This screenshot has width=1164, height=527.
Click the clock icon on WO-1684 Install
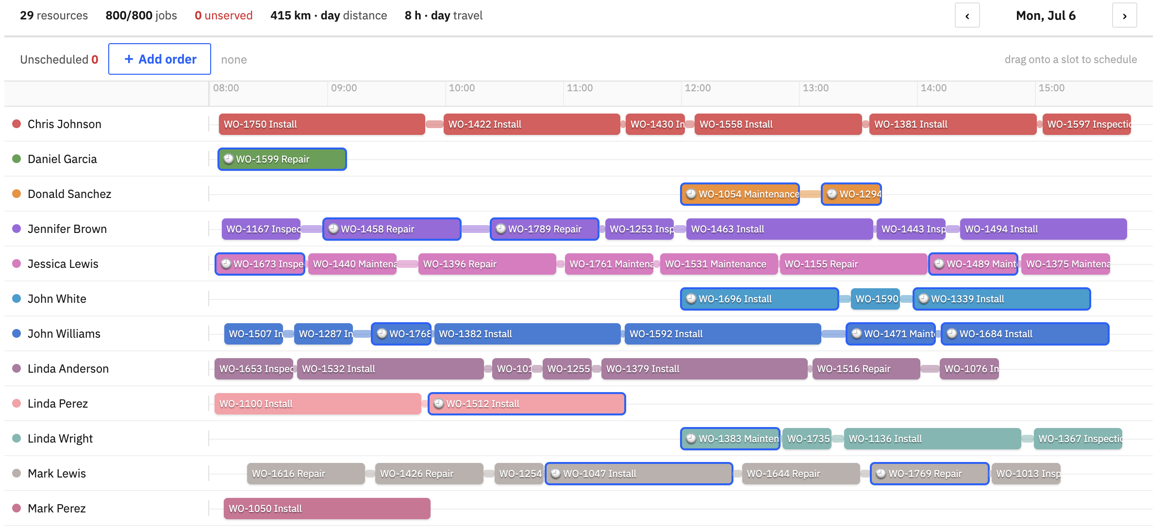click(952, 333)
